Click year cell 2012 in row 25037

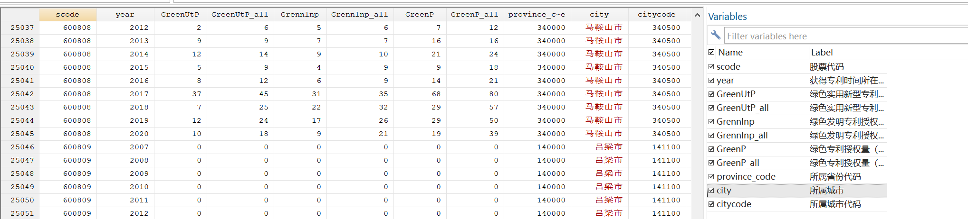[x=125, y=27]
